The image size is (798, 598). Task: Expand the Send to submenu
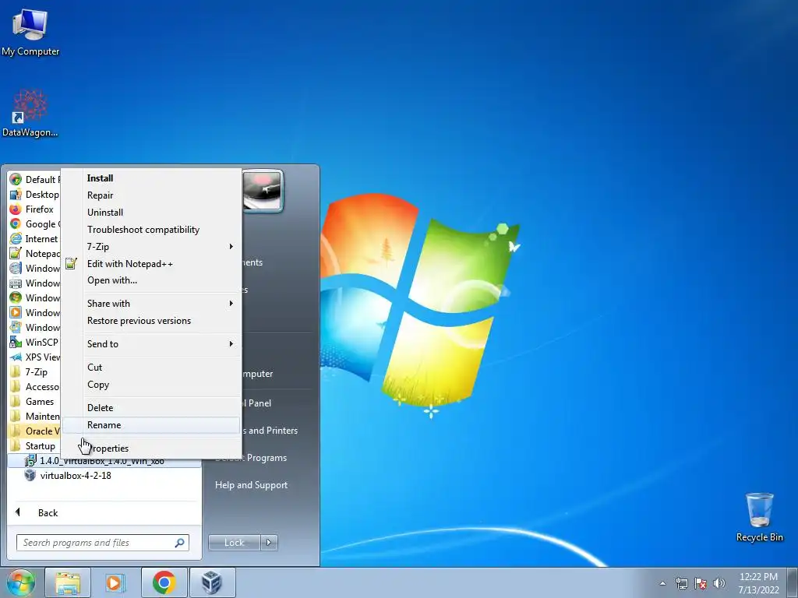(151, 344)
